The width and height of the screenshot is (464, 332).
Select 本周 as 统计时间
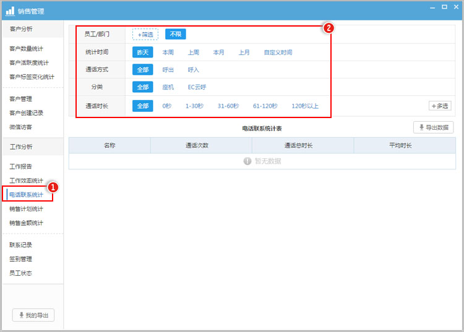click(x=168, y=53)
